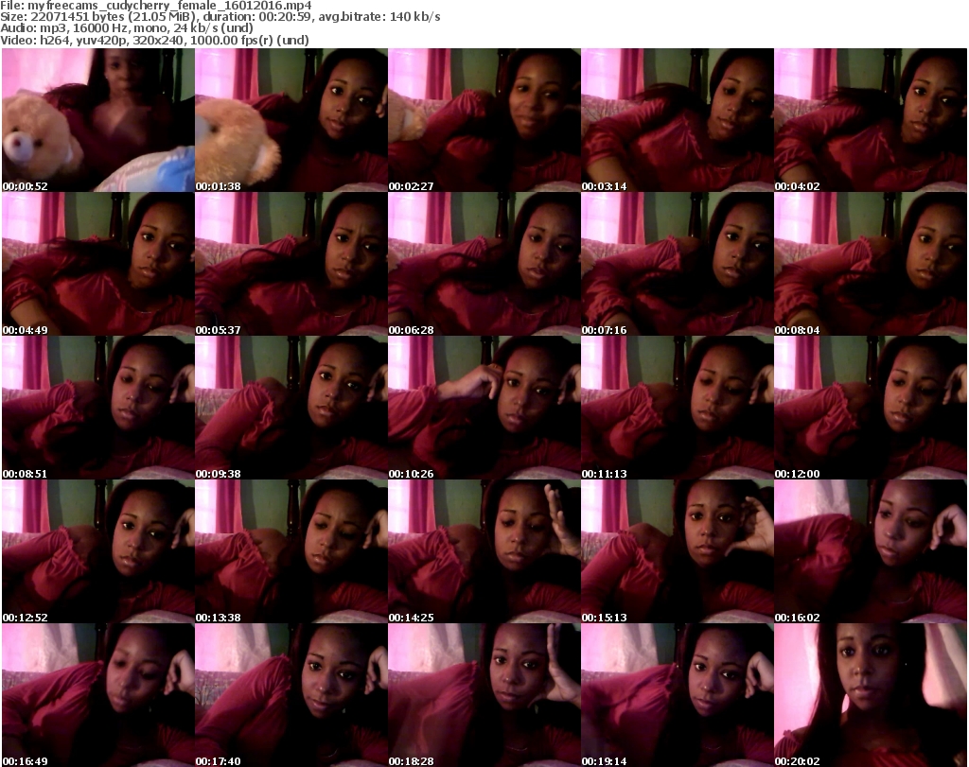Image resolution: width=969 pixels, height=767 pixels.
Task: Select the thumbnail stamped 00:00:52
Action: [98, 120]
